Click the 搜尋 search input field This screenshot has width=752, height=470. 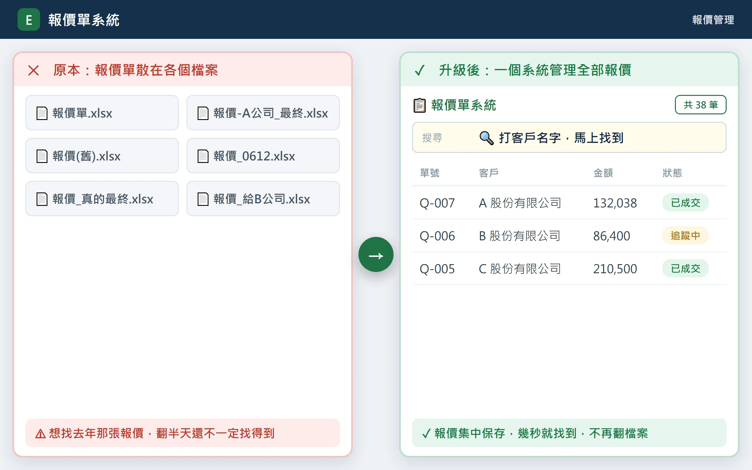coord(569,138)
